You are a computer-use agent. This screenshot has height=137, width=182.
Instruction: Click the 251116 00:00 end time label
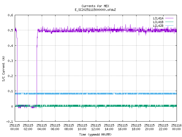click(x=176, y=127)
